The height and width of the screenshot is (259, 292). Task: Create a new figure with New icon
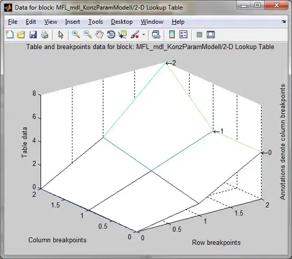click(x=10, y=35)
